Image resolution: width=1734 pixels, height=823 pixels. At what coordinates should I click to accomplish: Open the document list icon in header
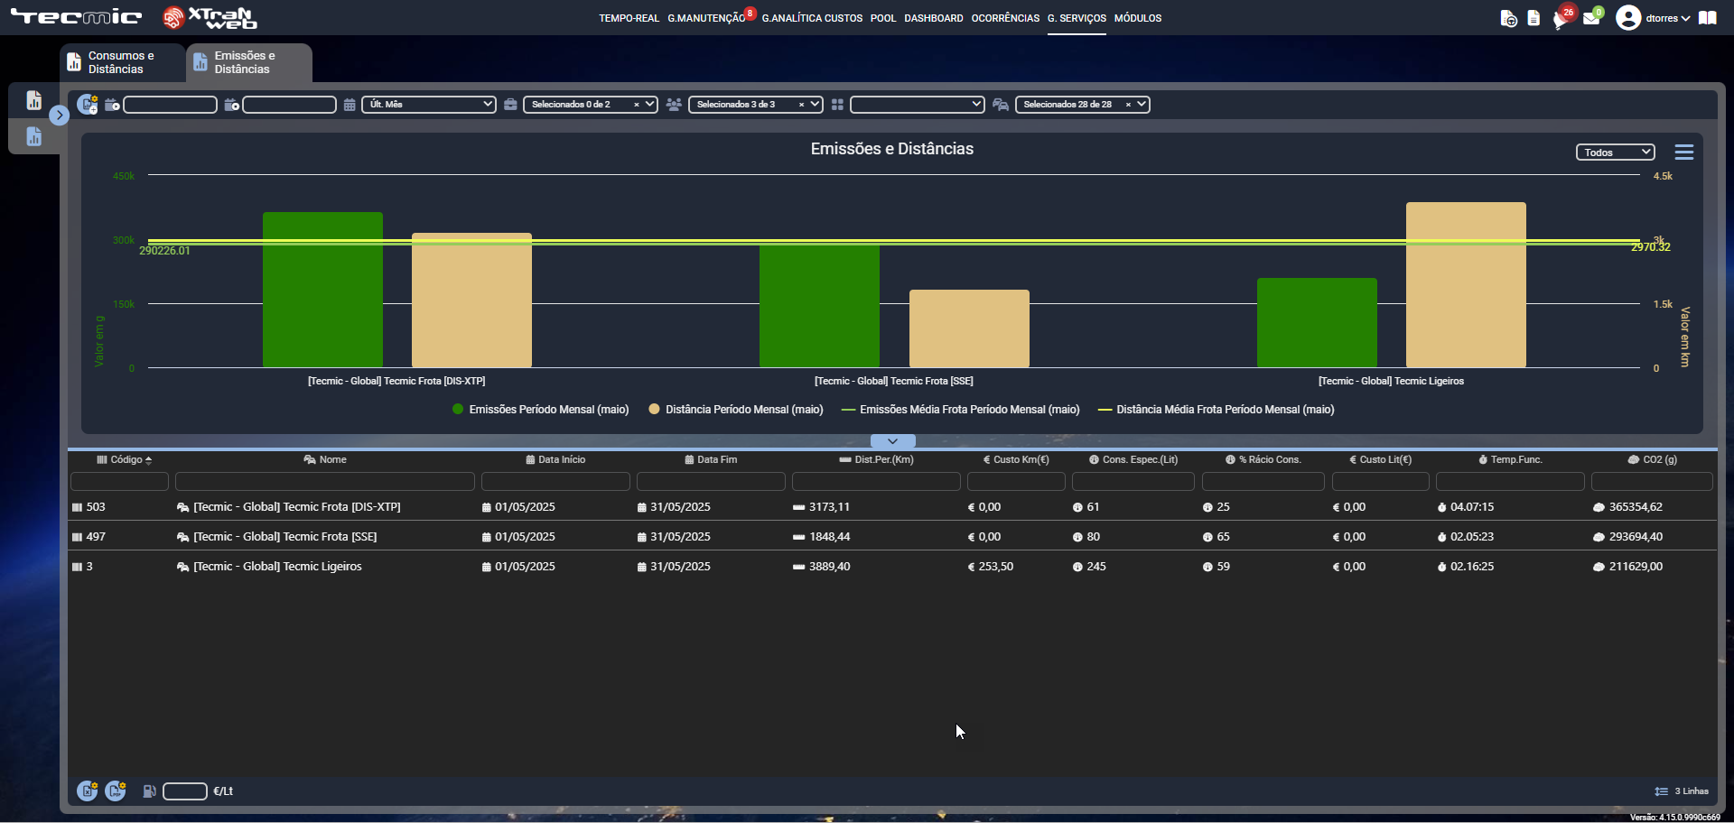coord(1534,18)
